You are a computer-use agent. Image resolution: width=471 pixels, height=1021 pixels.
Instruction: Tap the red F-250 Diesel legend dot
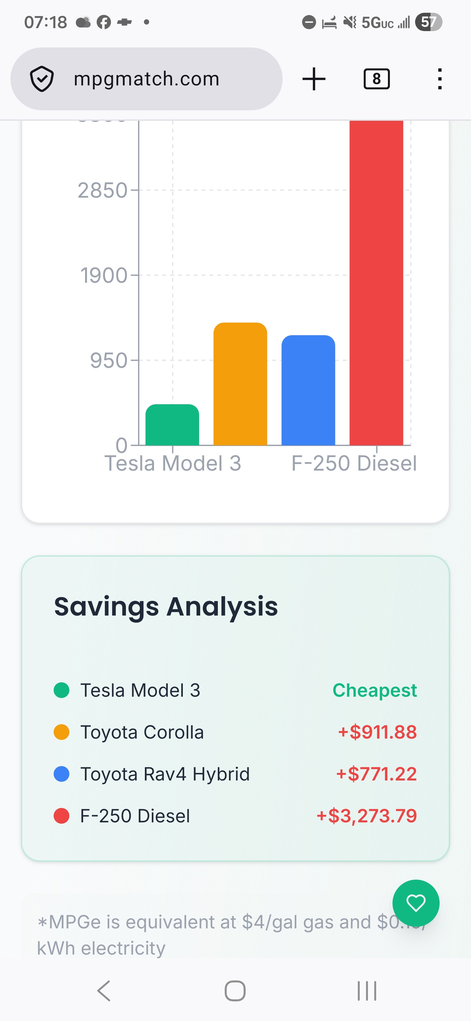(x=61, y=816)
